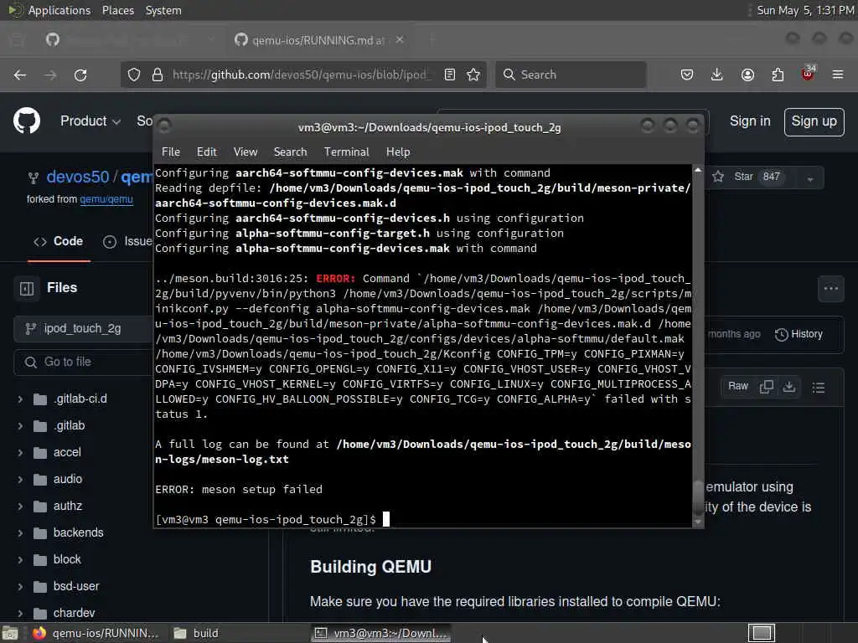Screen dimensions: 858x643
Task: Click the Sign in link
Action: click(750, 121)
